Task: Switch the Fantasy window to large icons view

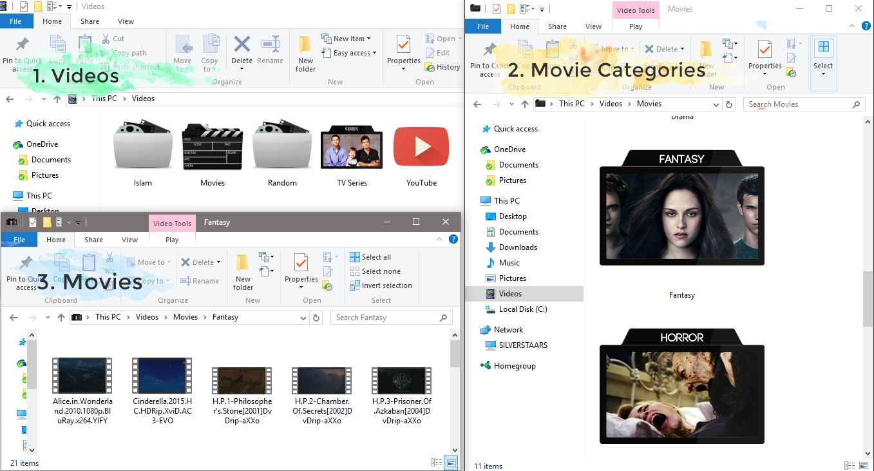Action: tap(451, 463)
